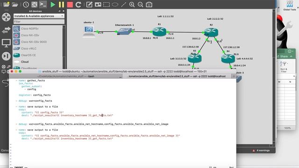The width and height of the screenshot is (299, 168).
Task: Browse security devices in sidebar
Action: pos(6,56)
